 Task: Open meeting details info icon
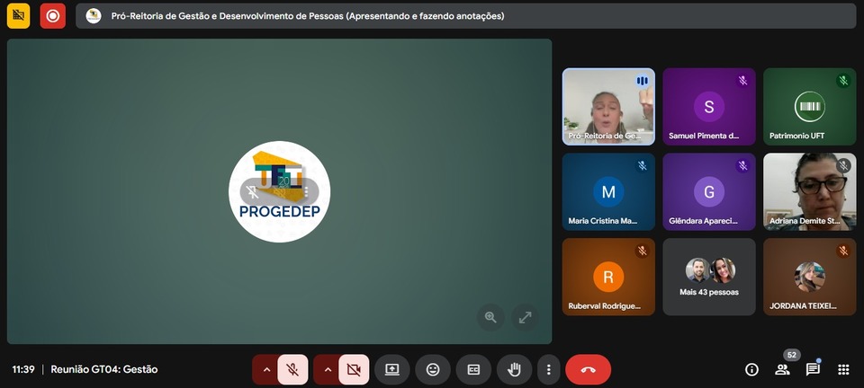[751, 369]
